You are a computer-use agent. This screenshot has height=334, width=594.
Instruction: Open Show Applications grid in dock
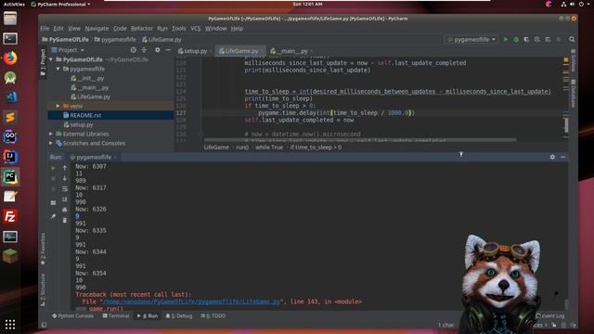[10, 325]
